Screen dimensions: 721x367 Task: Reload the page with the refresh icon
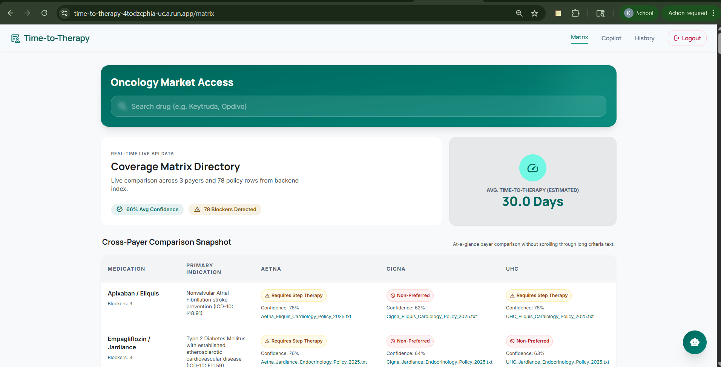pos(44,13)
